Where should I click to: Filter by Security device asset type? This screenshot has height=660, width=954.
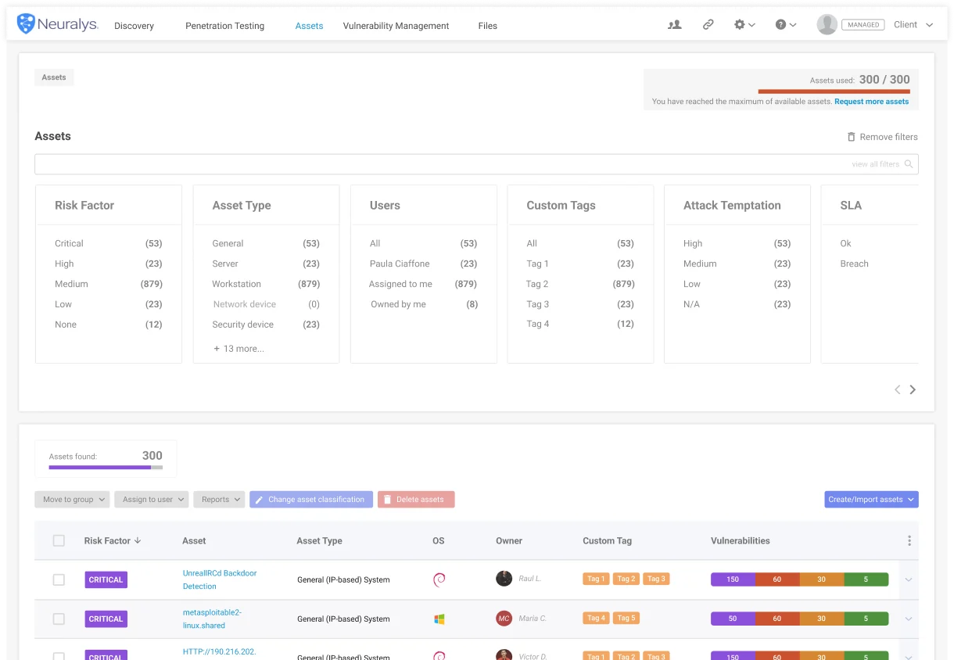point(266,325)
